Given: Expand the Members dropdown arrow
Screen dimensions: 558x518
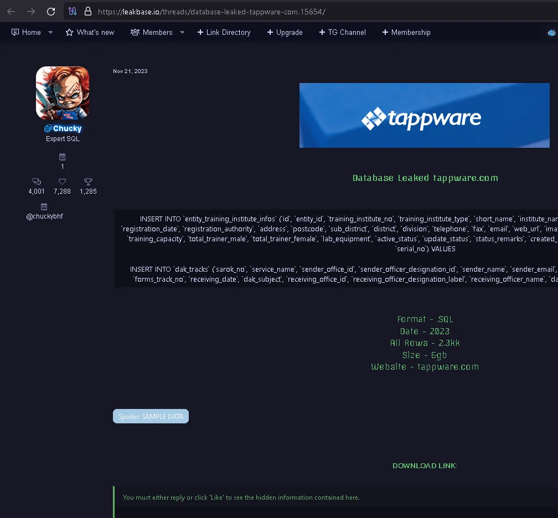Looking at the screenshot, I should [182, 32].
